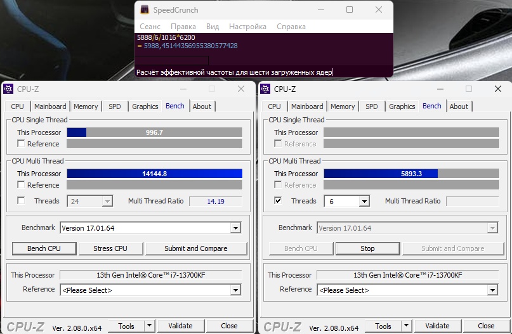Minimize the SpeedCrunch window
This screenshot has height=334, width=512.
point(321,10)
